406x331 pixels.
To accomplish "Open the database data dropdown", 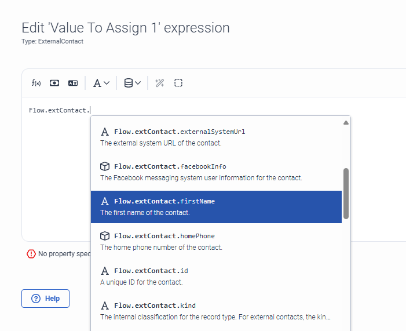I will pyautogui.click(x=133, y=83).
